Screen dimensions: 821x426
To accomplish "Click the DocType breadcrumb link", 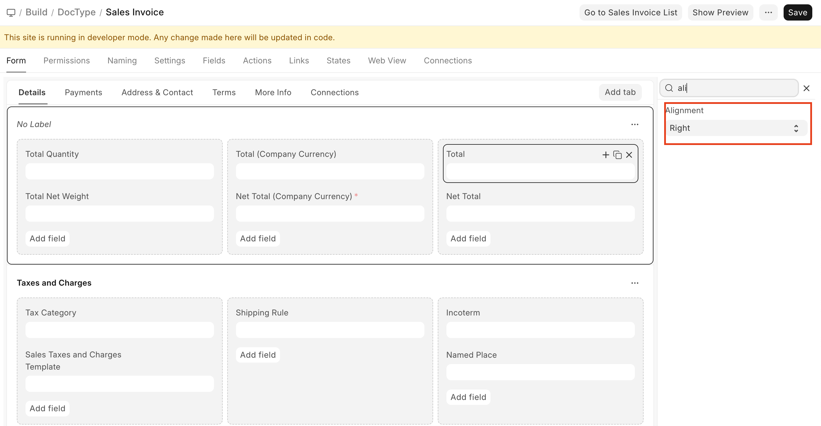I will [x=77, y=12].
